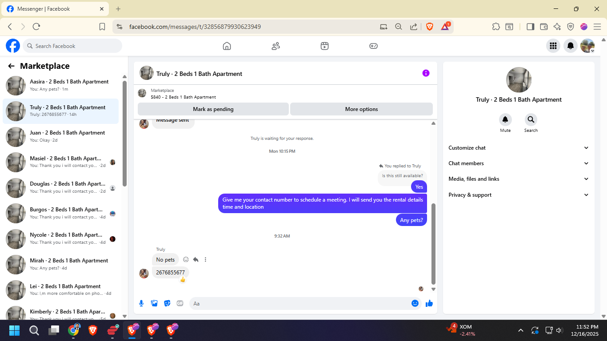The width and height of the screenshot is (607, 341).
Task: Open the browser hamburger menu
Action: (x=597, y=27)
